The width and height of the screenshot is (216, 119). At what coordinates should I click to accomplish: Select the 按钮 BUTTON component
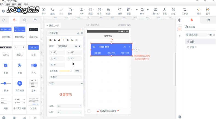pos(33,47)
